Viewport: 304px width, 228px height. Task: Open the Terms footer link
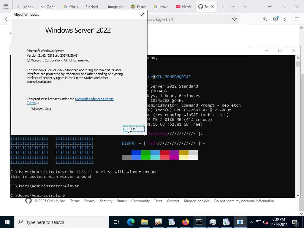coord(75,201)
